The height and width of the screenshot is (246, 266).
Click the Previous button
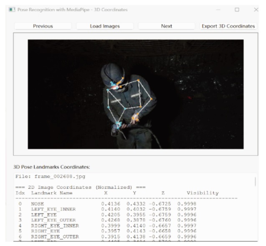[43, 26]
